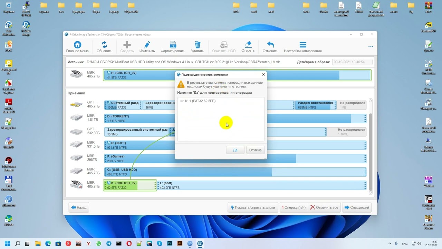Viewport: 442px width, 249px height.
Task: Cancel the dialog with Отмена button
Action: (x=256, y=150)
